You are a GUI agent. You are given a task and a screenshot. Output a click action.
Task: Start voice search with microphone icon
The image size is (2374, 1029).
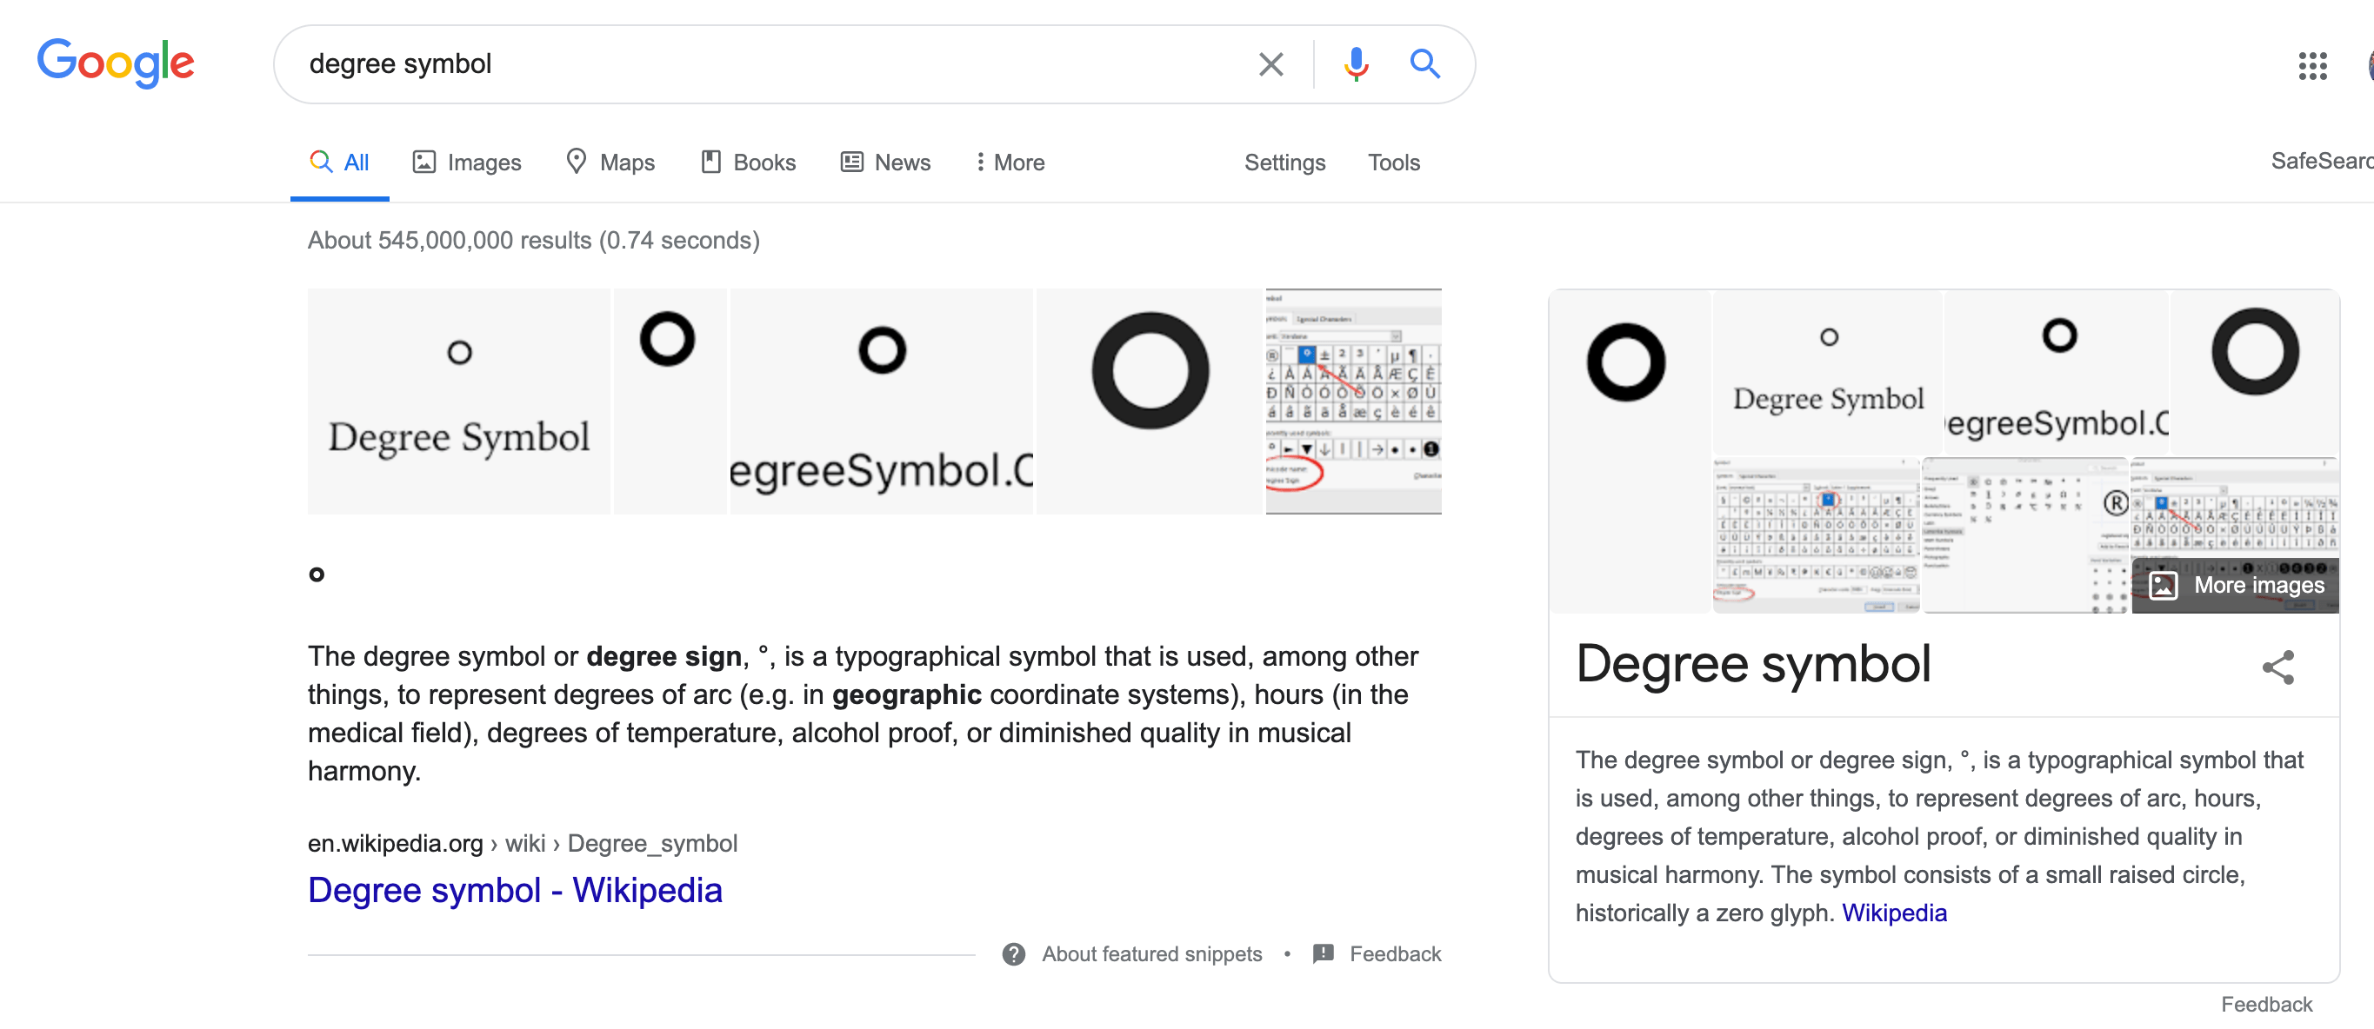click(1355, 64)
